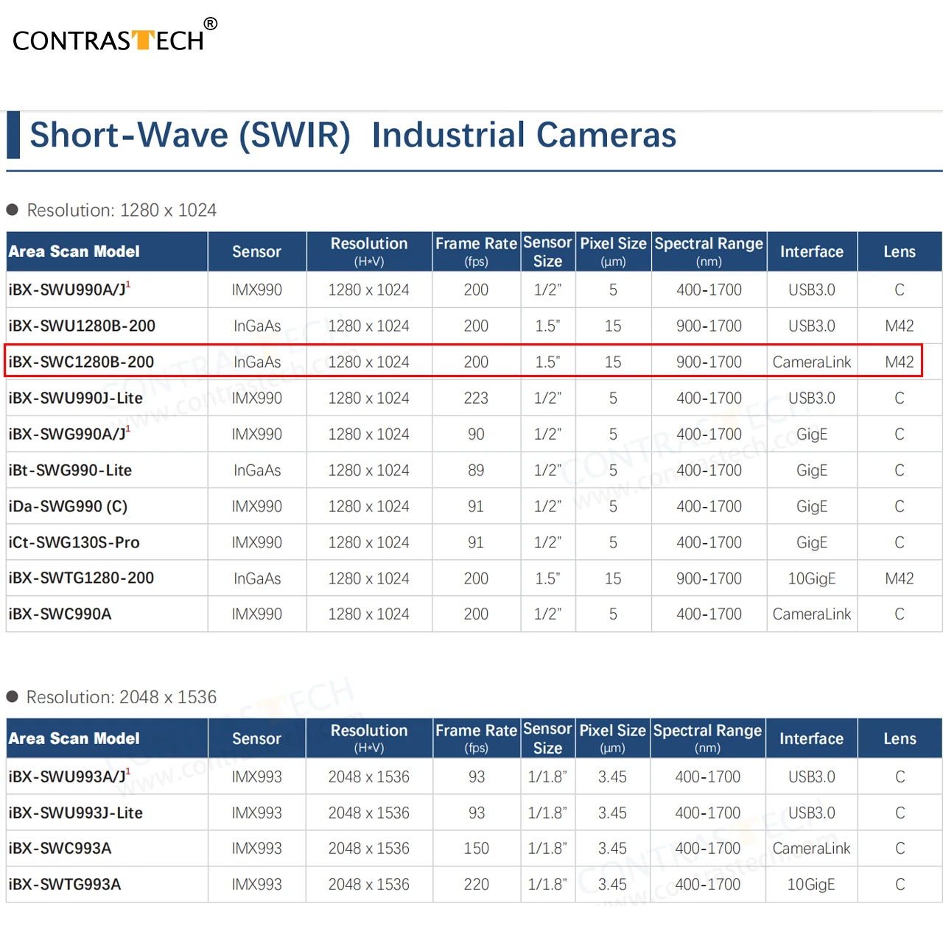Click CameraLink in the iBX-SWC990A row

[x=812, y=614]
